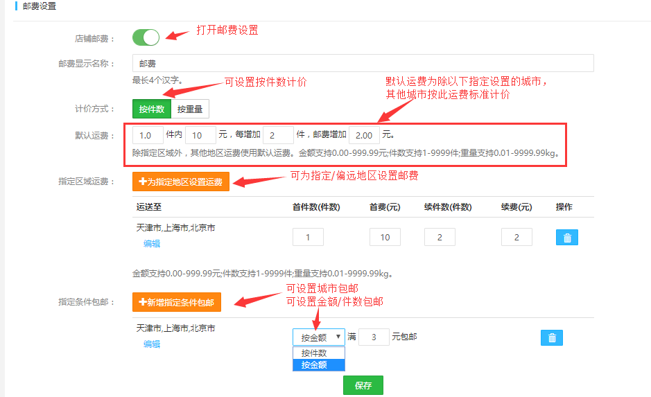Click 新增指定条件包邮 button
The height and width of the screenshot is (397, 651).
176,302
